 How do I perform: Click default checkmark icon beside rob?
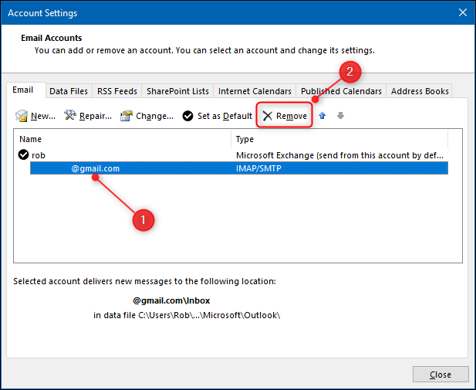click(x=23, y=154)
